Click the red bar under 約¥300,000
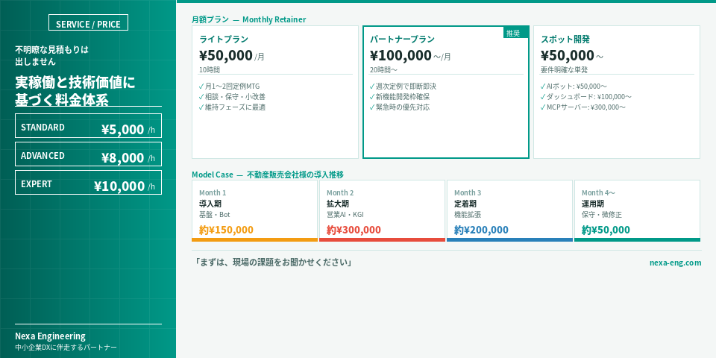 382,239
